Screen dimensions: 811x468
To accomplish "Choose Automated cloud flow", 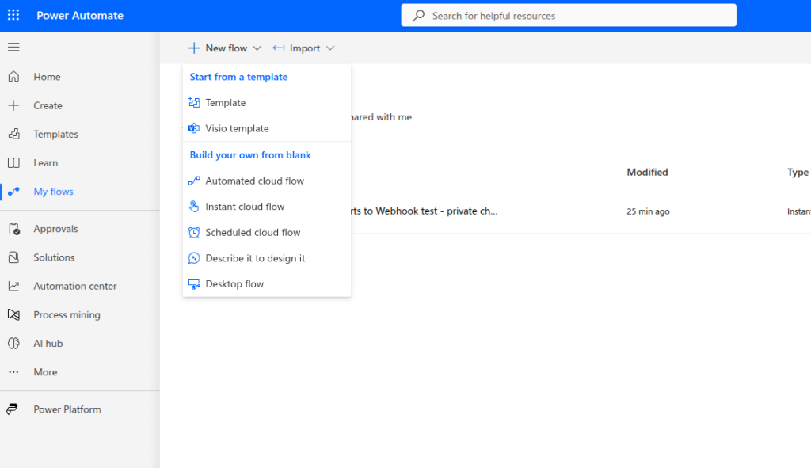I will (x=254, y=181).
